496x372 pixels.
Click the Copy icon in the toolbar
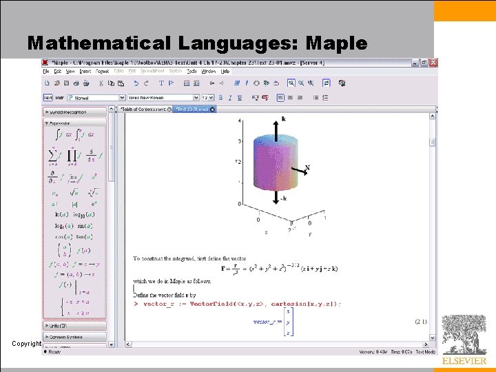[x=111, y=83]
